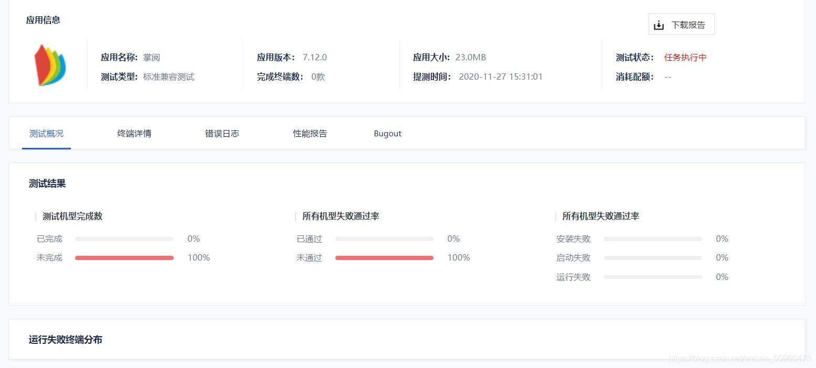Viewport: 816px width, 368px height.
Task: Click the 测试结果 section heading
Action: 47,184
